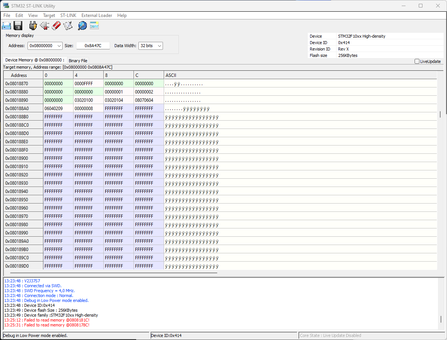Screen dimensions: 447x340
Task: Switch to the Binary File tab
Action: (78, 61)
